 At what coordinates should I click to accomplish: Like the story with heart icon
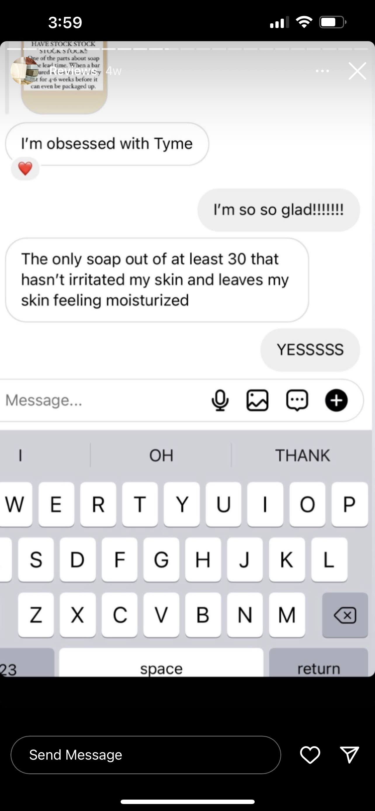point(310,755)
